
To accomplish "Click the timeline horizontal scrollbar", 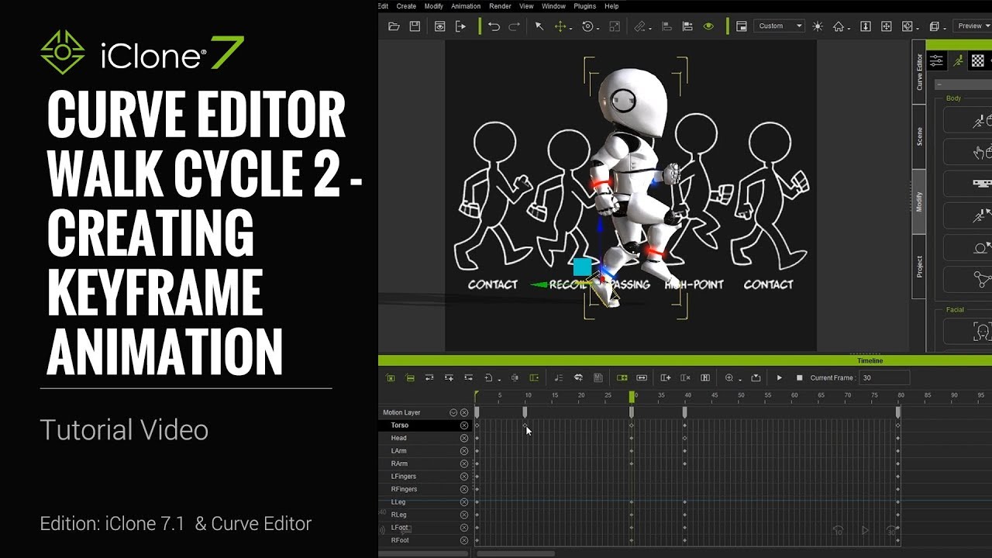I will tap(516, 554).
